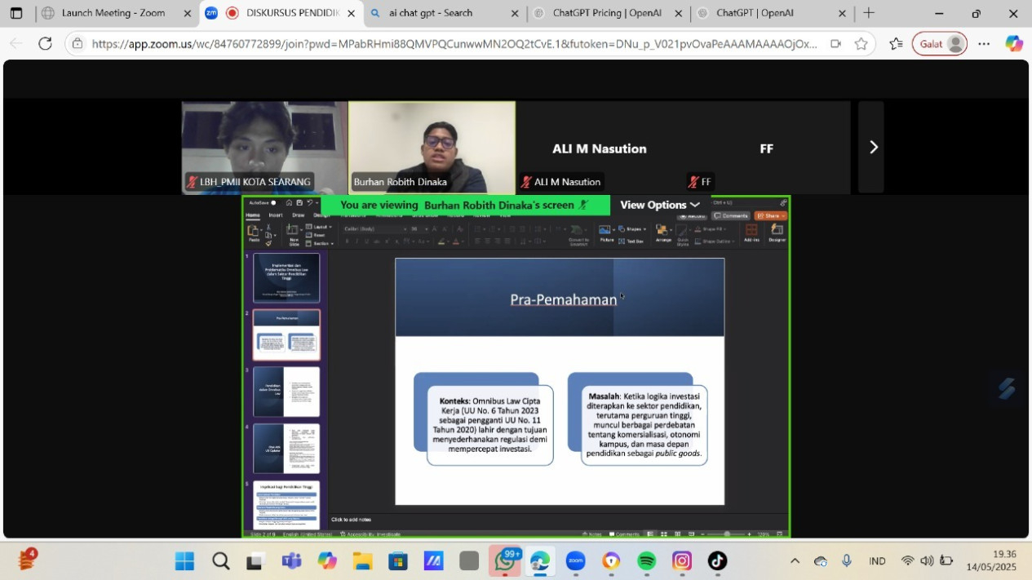This screenshot has width=1032, height=580.
Task: Open the Edge Favorites list icon
Action: click(896, 44)
